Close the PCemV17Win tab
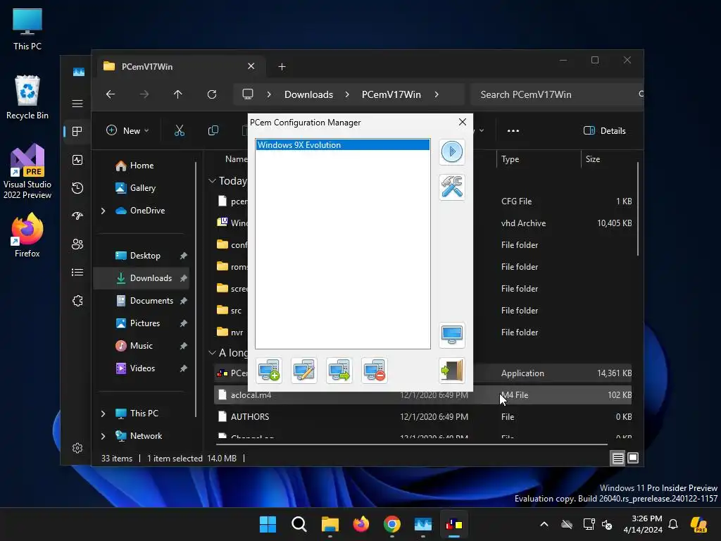Screen dimensions: 721x541 251,66
